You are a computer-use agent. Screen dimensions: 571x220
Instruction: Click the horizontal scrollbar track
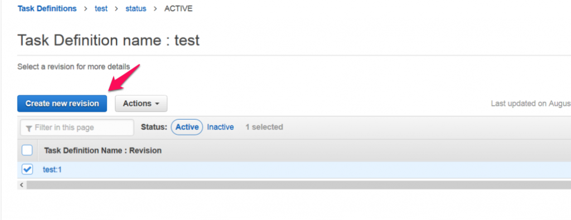pos(299,185)
